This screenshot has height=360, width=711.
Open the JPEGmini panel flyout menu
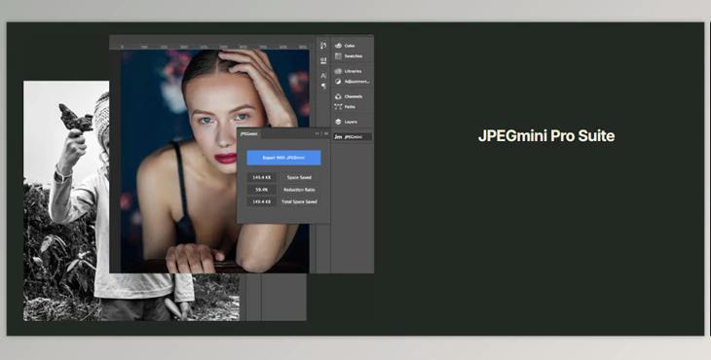point(326,133)
